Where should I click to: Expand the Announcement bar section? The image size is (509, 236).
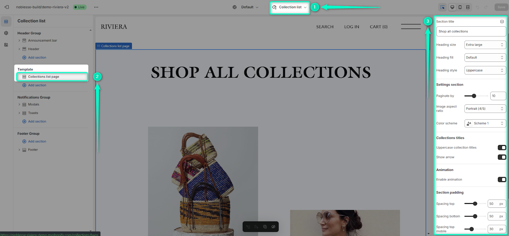[x=19, y=41]
